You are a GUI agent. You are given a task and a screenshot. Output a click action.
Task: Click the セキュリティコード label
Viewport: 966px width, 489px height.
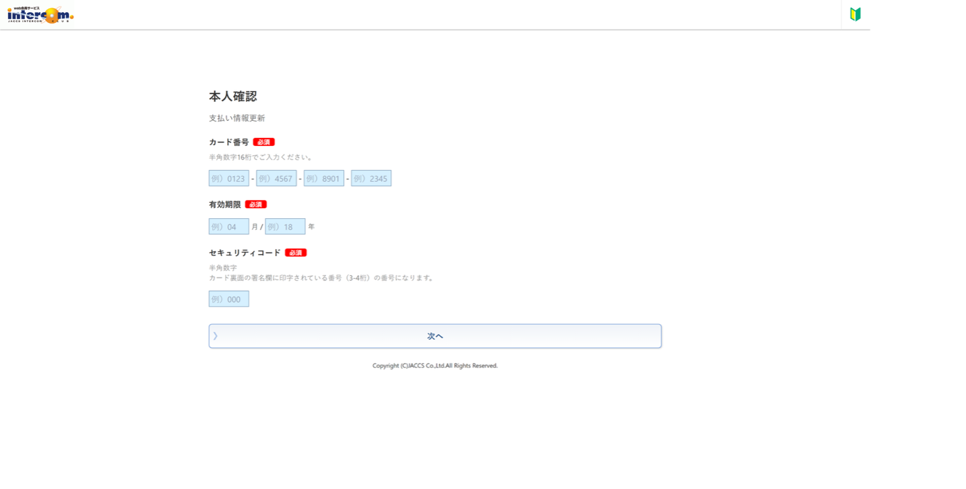pos(245,253)
